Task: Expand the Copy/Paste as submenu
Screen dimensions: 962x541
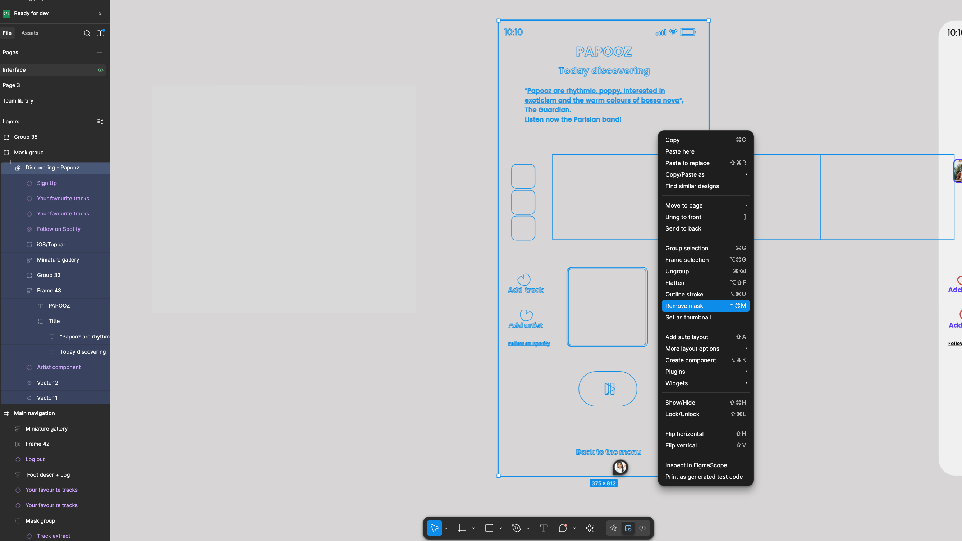Action: coord(705,174)
